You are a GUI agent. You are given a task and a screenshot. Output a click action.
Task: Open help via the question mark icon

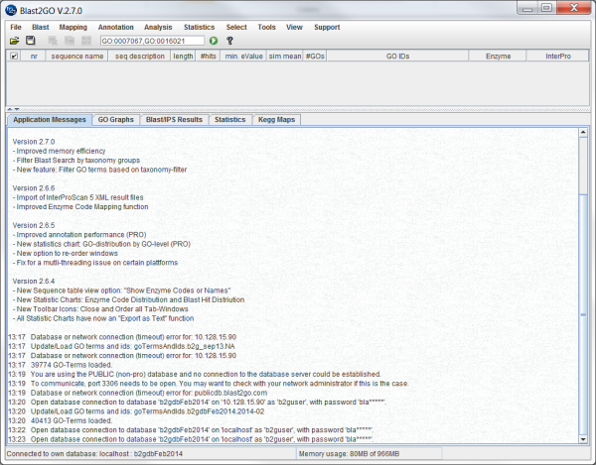(x=229, y=41)
